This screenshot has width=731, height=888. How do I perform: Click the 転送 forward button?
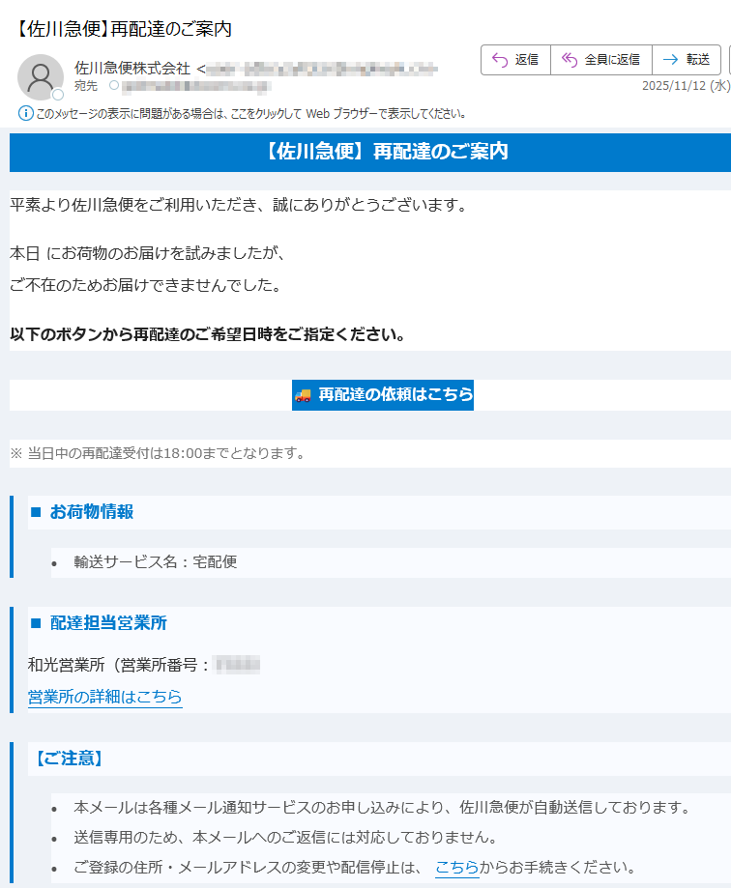coord(687,60)
